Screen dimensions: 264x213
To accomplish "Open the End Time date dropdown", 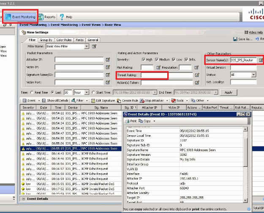I will click(x=216, y=92).
